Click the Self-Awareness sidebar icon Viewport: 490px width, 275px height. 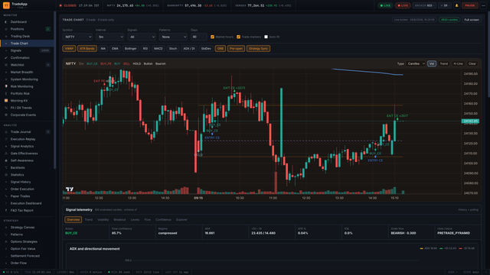pos(6,160)
